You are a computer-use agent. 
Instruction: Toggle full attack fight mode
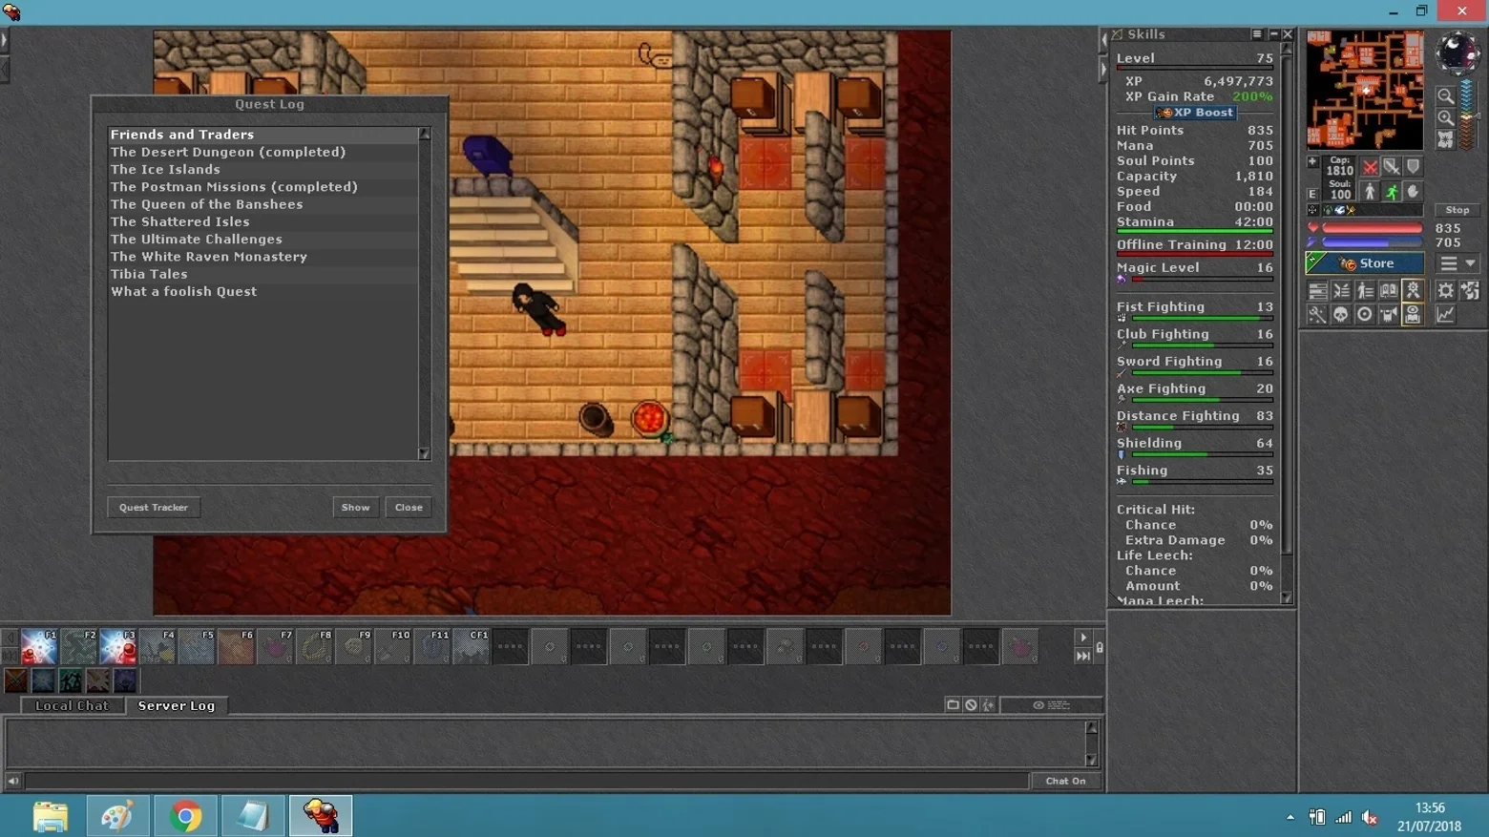point(1370,167)
